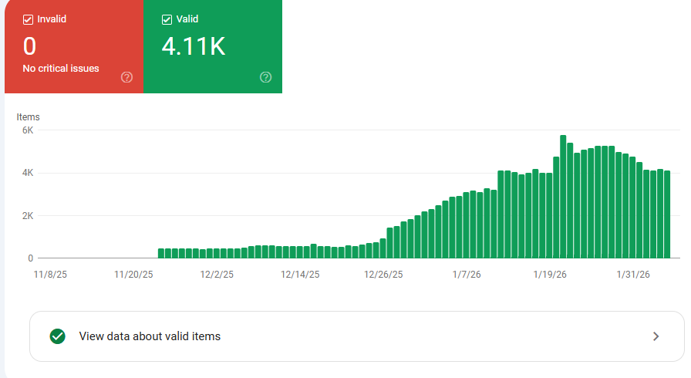691x378 pixels.
Task: Toggle the Valid checkbox
Action: 167,19
